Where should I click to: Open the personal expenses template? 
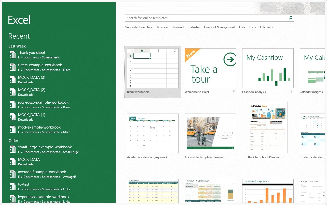(268, 191)
